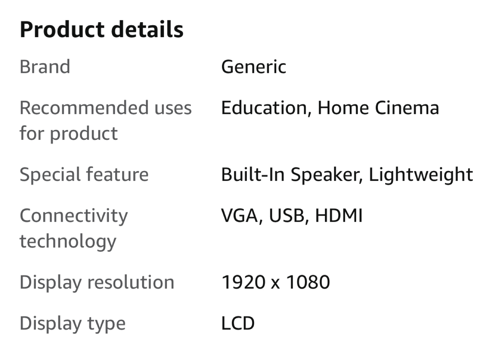
Task: Click the "x" between resolution numbers
Action: click(276, 283)
